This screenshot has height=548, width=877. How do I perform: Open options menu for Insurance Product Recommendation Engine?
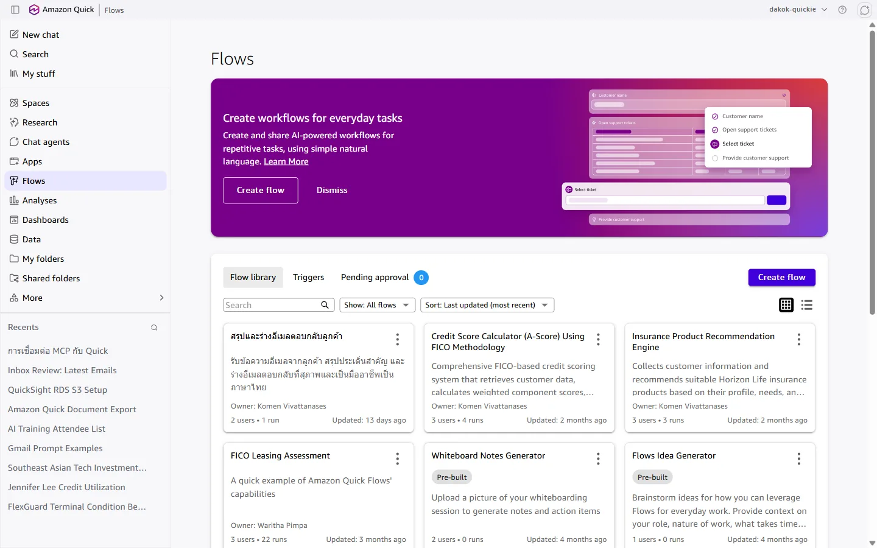point(799,339)
